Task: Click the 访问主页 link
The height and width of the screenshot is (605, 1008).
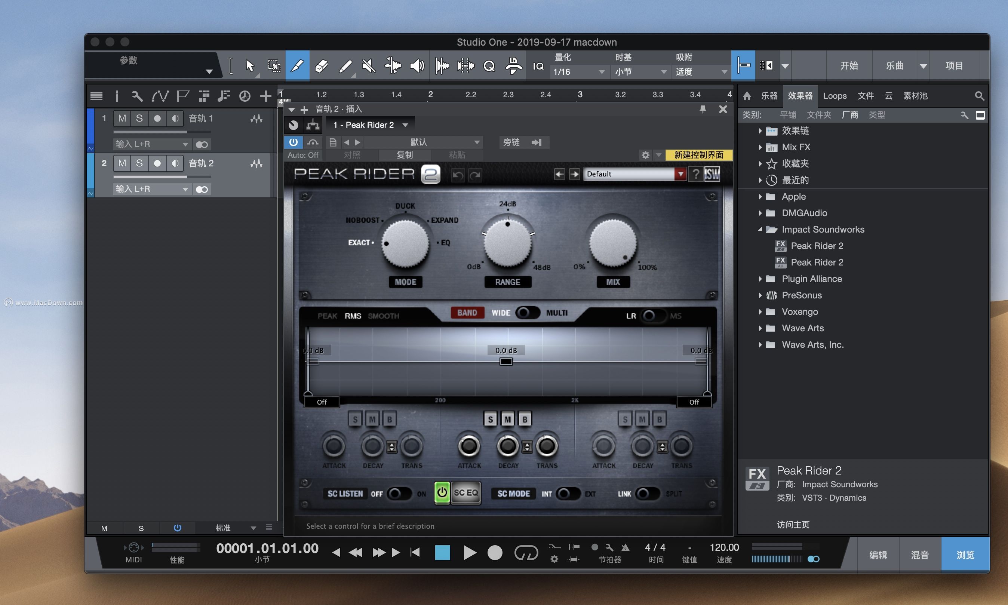Action: [793, 524]
